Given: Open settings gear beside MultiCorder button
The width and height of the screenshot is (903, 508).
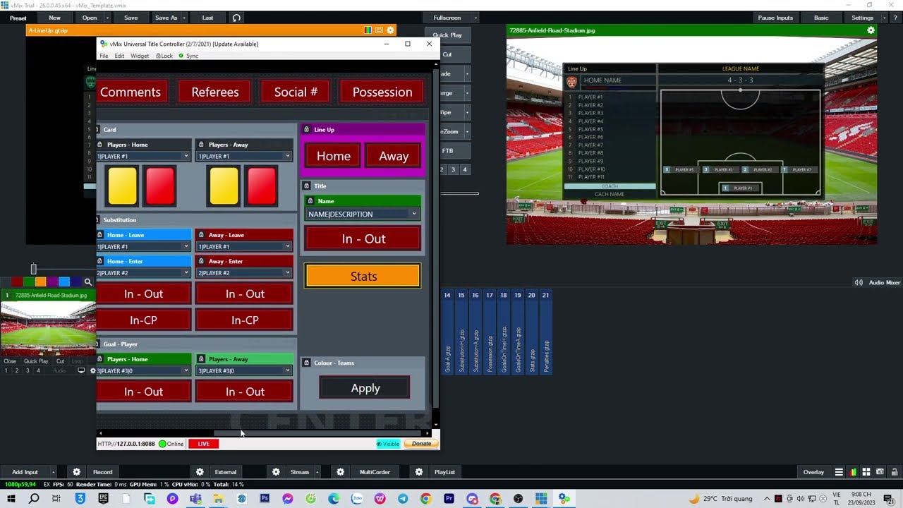Looking at the screenshot, I should point(340,472).
